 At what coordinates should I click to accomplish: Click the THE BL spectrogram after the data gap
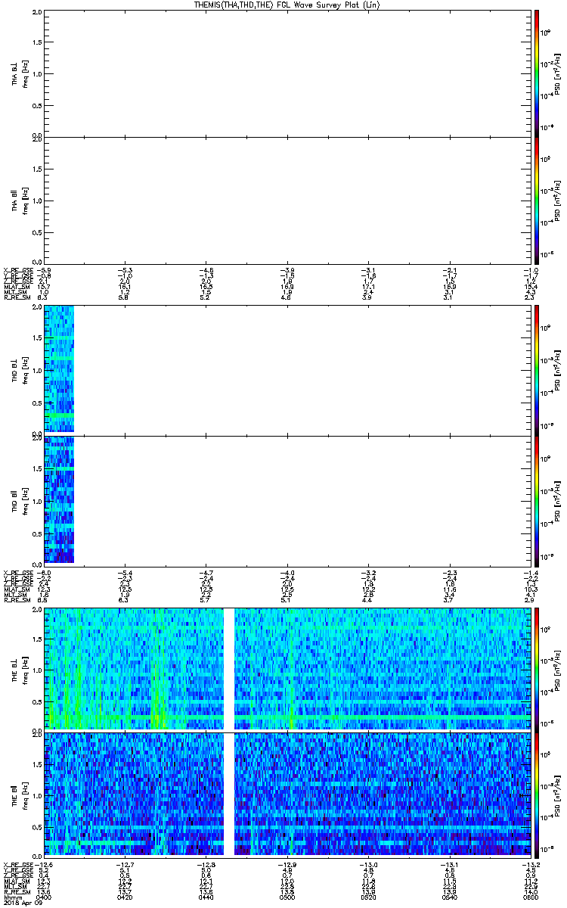[x=383, y=668]
